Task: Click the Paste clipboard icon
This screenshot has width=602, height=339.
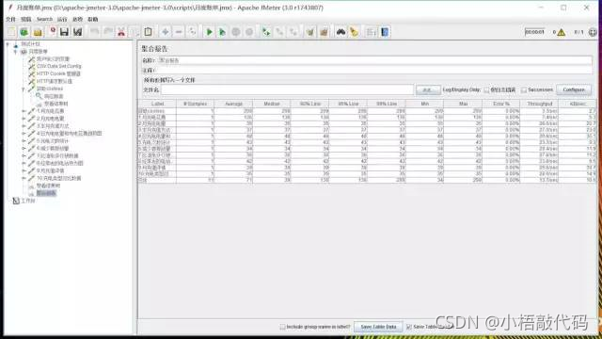Action: click(149, 32)
